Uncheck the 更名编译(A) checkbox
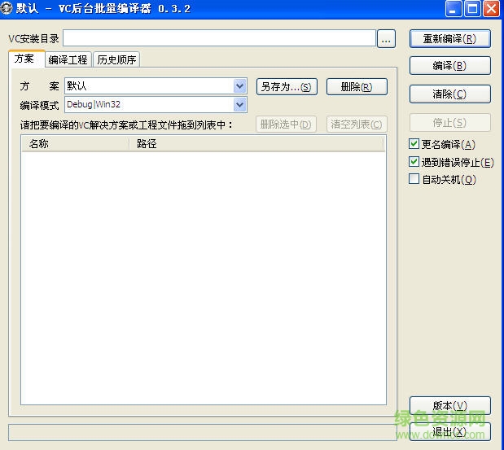Image resolution: width=504 pixels, height=450 pixels. click(x=414, y=144)
